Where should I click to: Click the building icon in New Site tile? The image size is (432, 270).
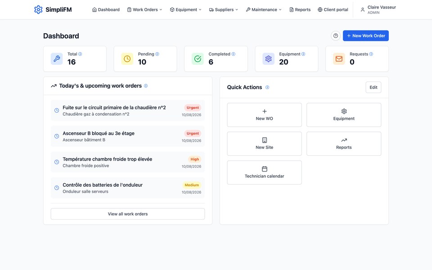tap(265, 140)
